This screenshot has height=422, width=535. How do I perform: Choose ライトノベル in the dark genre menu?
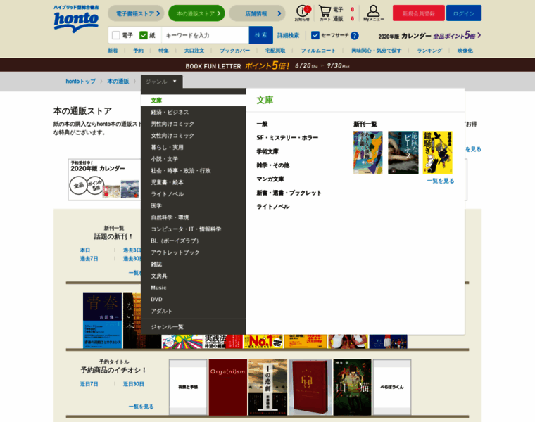[194, 194]
